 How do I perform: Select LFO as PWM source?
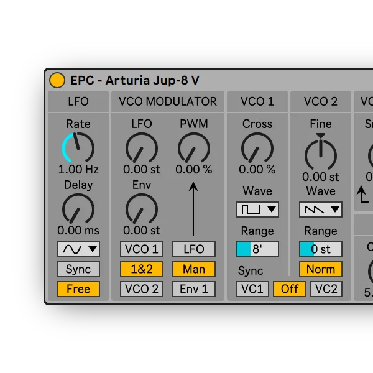pos(194,249)
